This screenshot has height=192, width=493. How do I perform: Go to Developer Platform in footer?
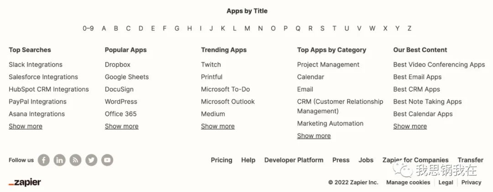[x=294, y=160]
